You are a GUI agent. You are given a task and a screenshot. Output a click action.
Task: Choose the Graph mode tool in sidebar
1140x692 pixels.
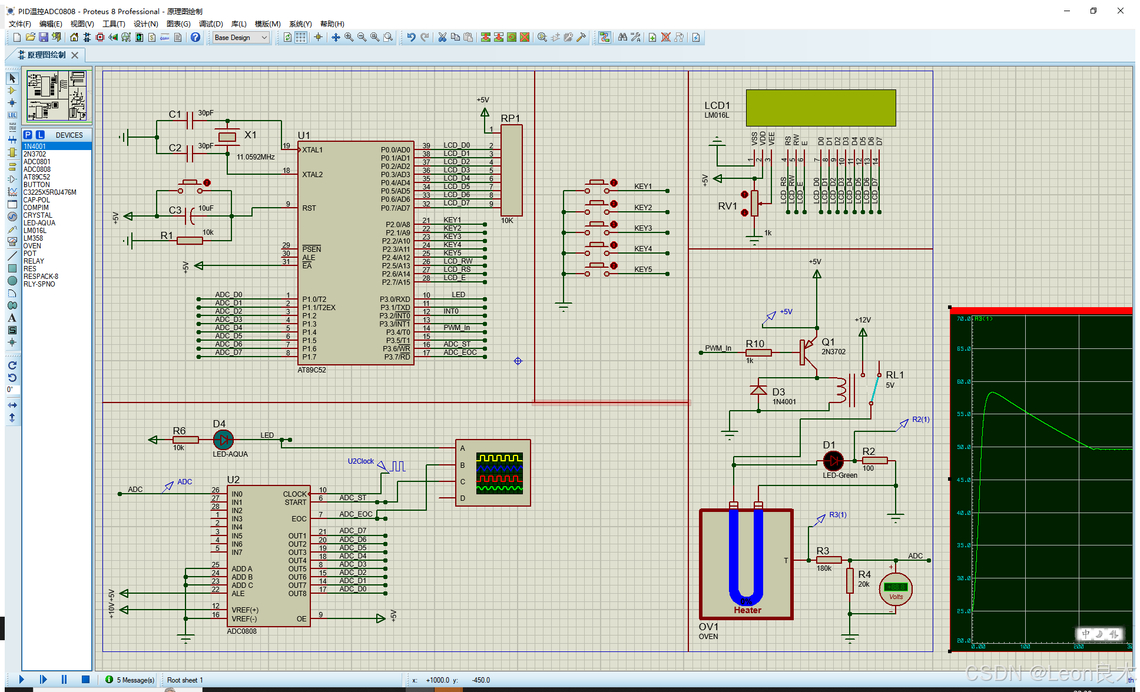point(12,192)
